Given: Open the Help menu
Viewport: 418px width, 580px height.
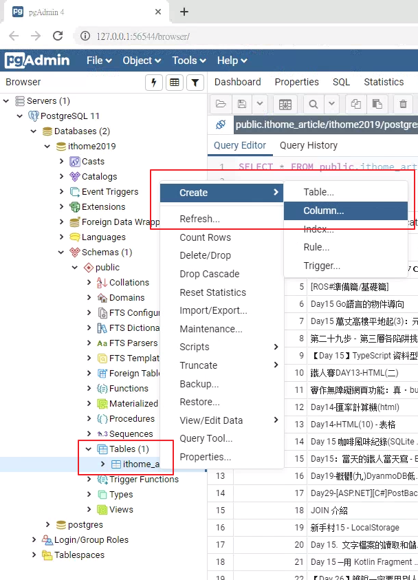Looking at the screenshot, I should pos(232,61).
